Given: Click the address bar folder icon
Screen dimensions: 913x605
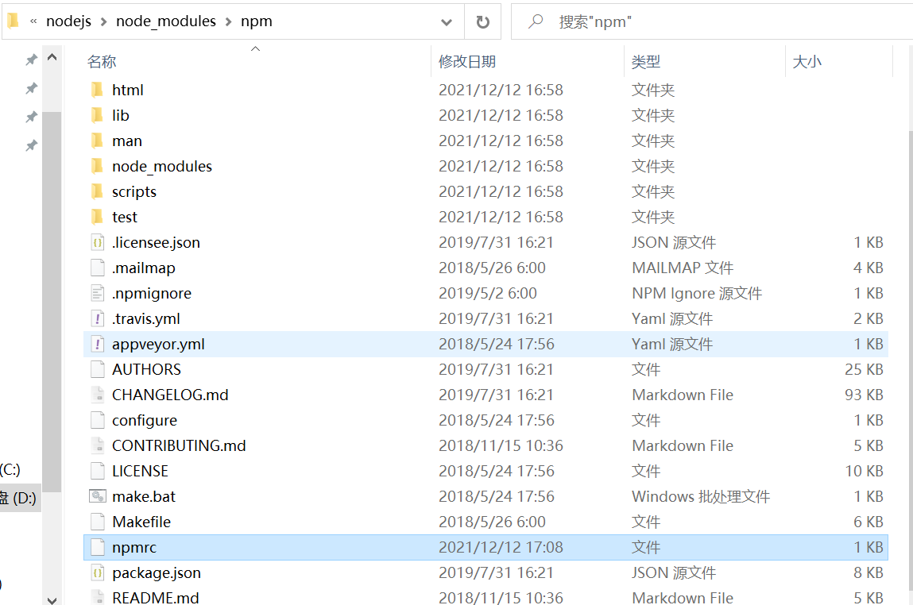Looking at the screenshot, I should 13,21.
